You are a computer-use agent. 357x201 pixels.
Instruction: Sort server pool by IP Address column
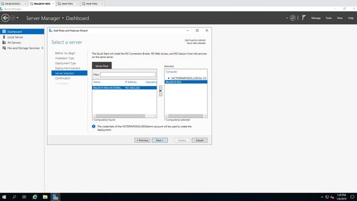131,82
